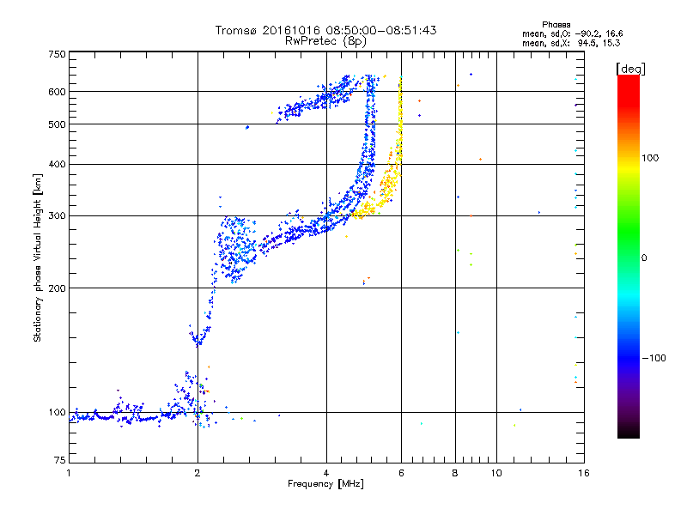Click the x-axis tick label '4'
This screenshot has width=687, height=515.
click(326, 473)
